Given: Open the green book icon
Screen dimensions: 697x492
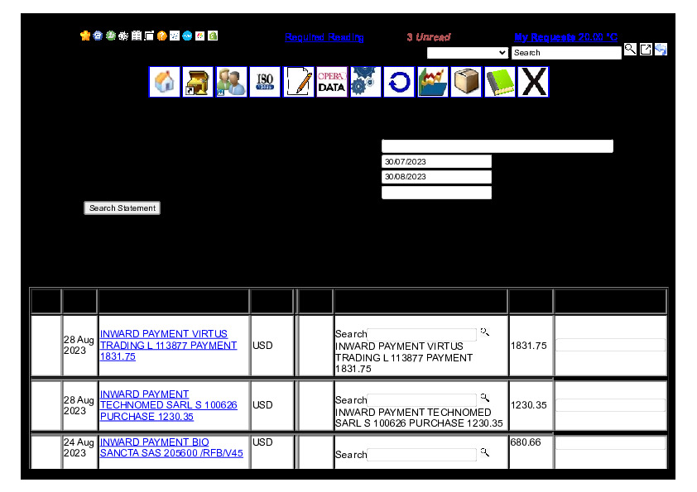Looking at the screenshot, I should click(500, 82).
